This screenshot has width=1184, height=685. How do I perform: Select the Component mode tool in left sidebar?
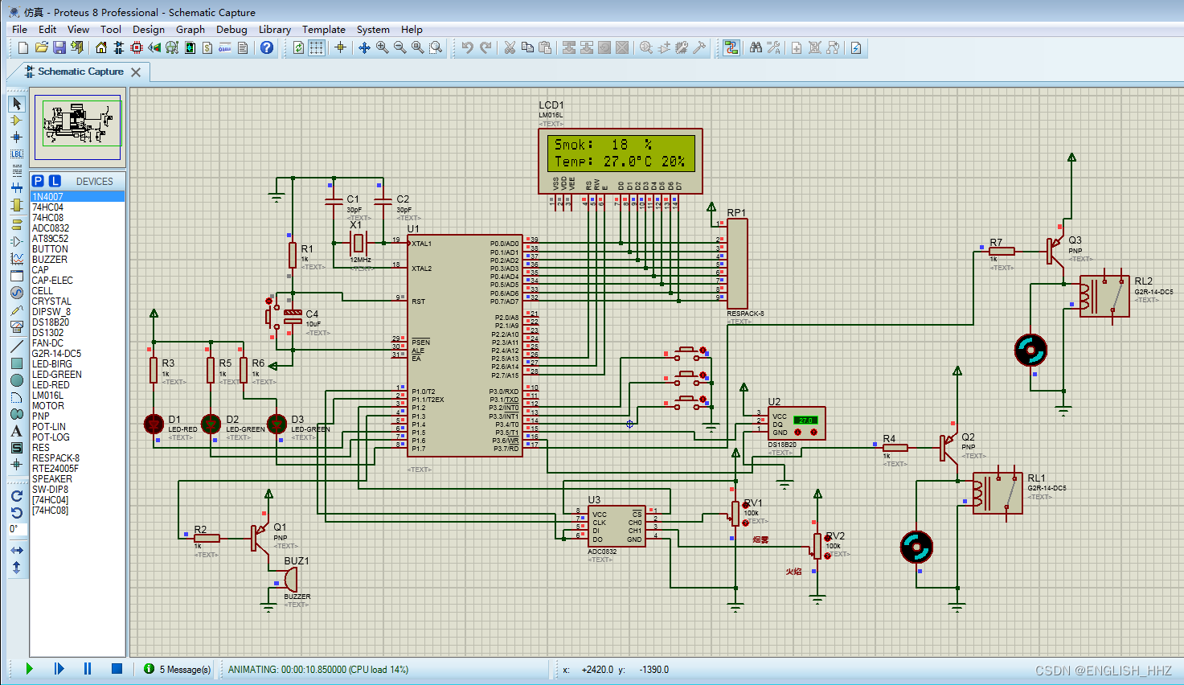tap(16, 121)
